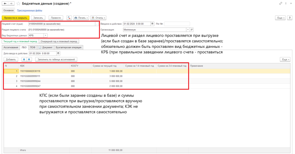This screenshot has height=154, width=295.
Task: Click the КОСГУ column header
Action: point(80,66)
